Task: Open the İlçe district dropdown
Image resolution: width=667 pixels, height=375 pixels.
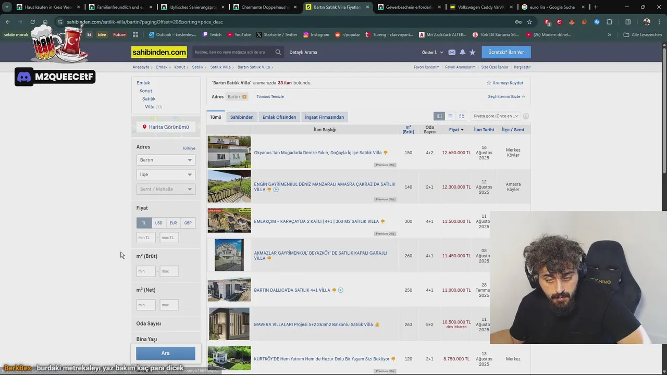Action: pos(166,174)
